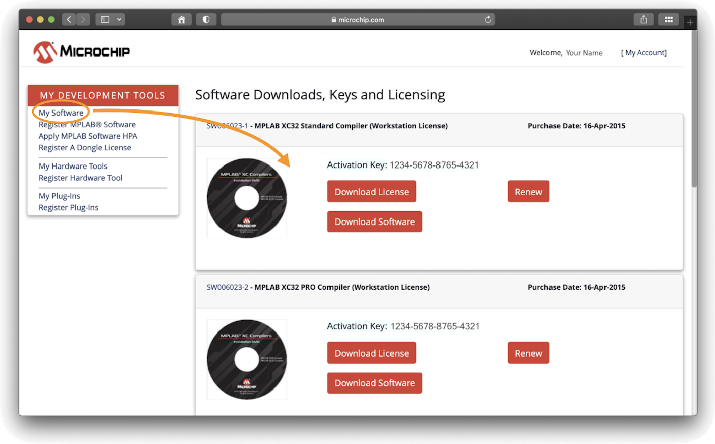Click the XC32 Standard Compiler DVD thumbnail
Image resolution: width=715 pixels, height=444 pixels.
(247, 198)
